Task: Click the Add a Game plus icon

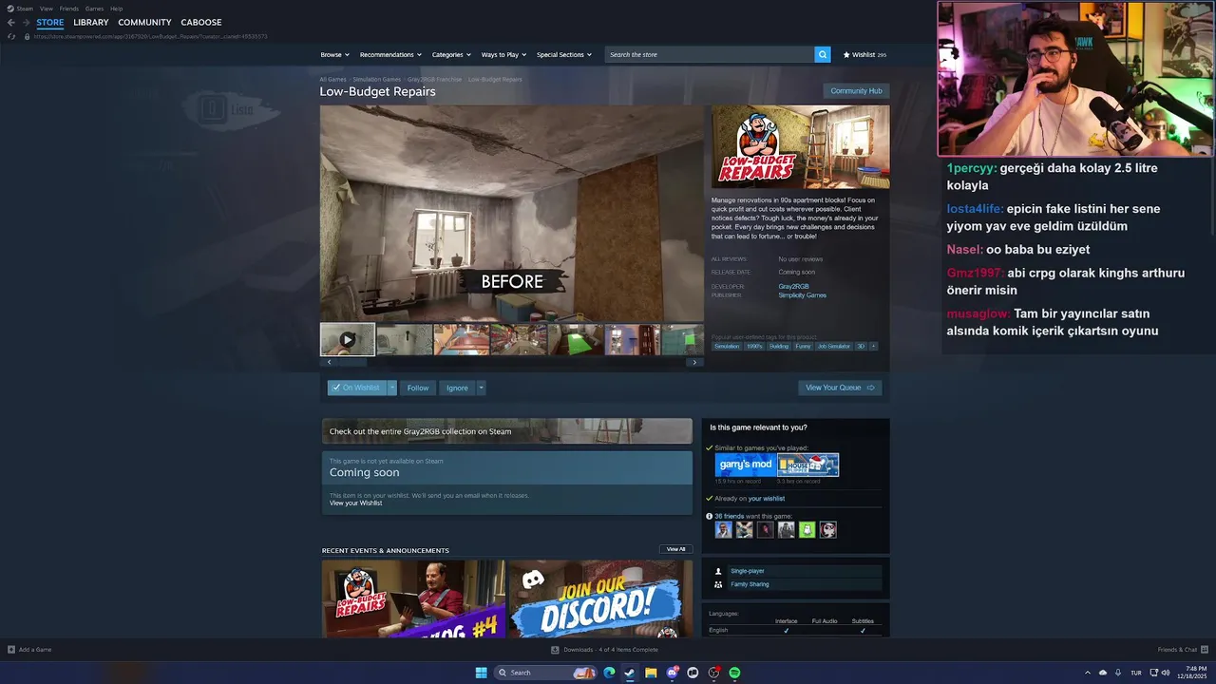Action: 11,650
